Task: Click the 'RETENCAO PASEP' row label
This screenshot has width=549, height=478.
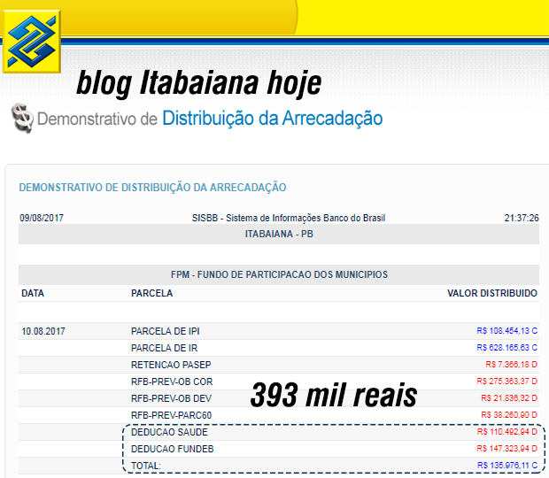Action: click(171, 365)
